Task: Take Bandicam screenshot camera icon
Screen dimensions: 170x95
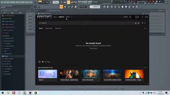Action: coord(156,1)
